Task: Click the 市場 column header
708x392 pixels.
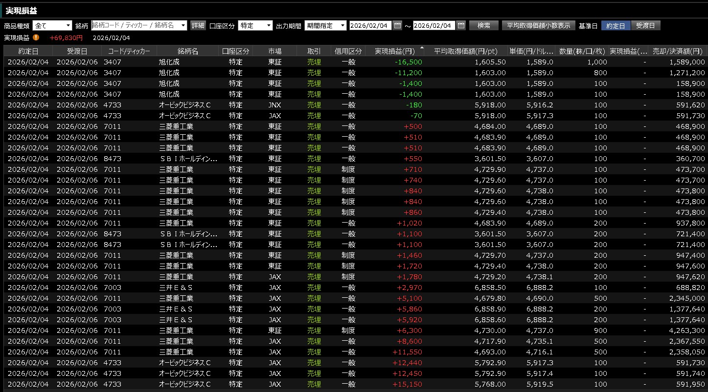Action: point(274,51)
